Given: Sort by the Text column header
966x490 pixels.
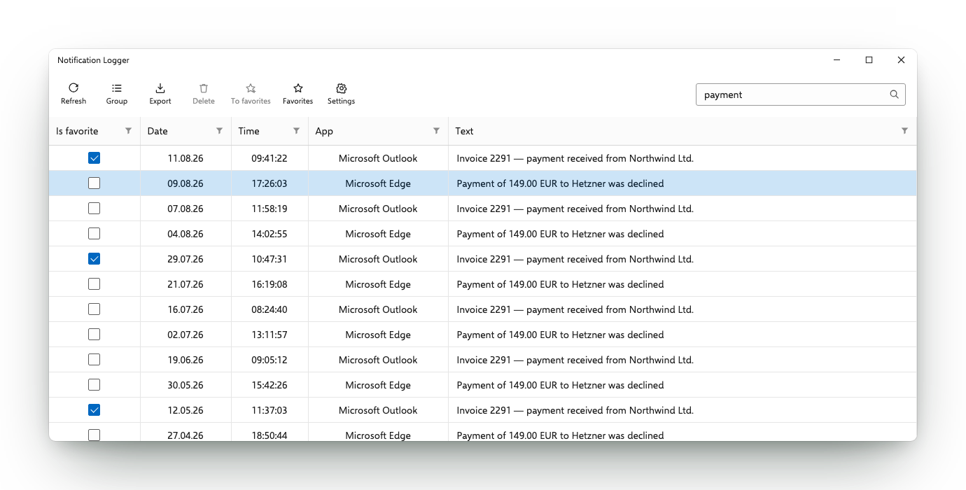Looking at the screenshot, I should [x=464, y=131].
